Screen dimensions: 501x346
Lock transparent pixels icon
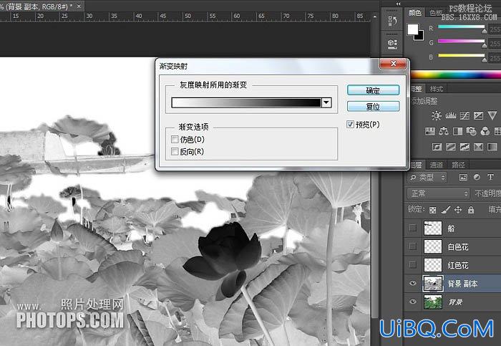coord(432,210)
